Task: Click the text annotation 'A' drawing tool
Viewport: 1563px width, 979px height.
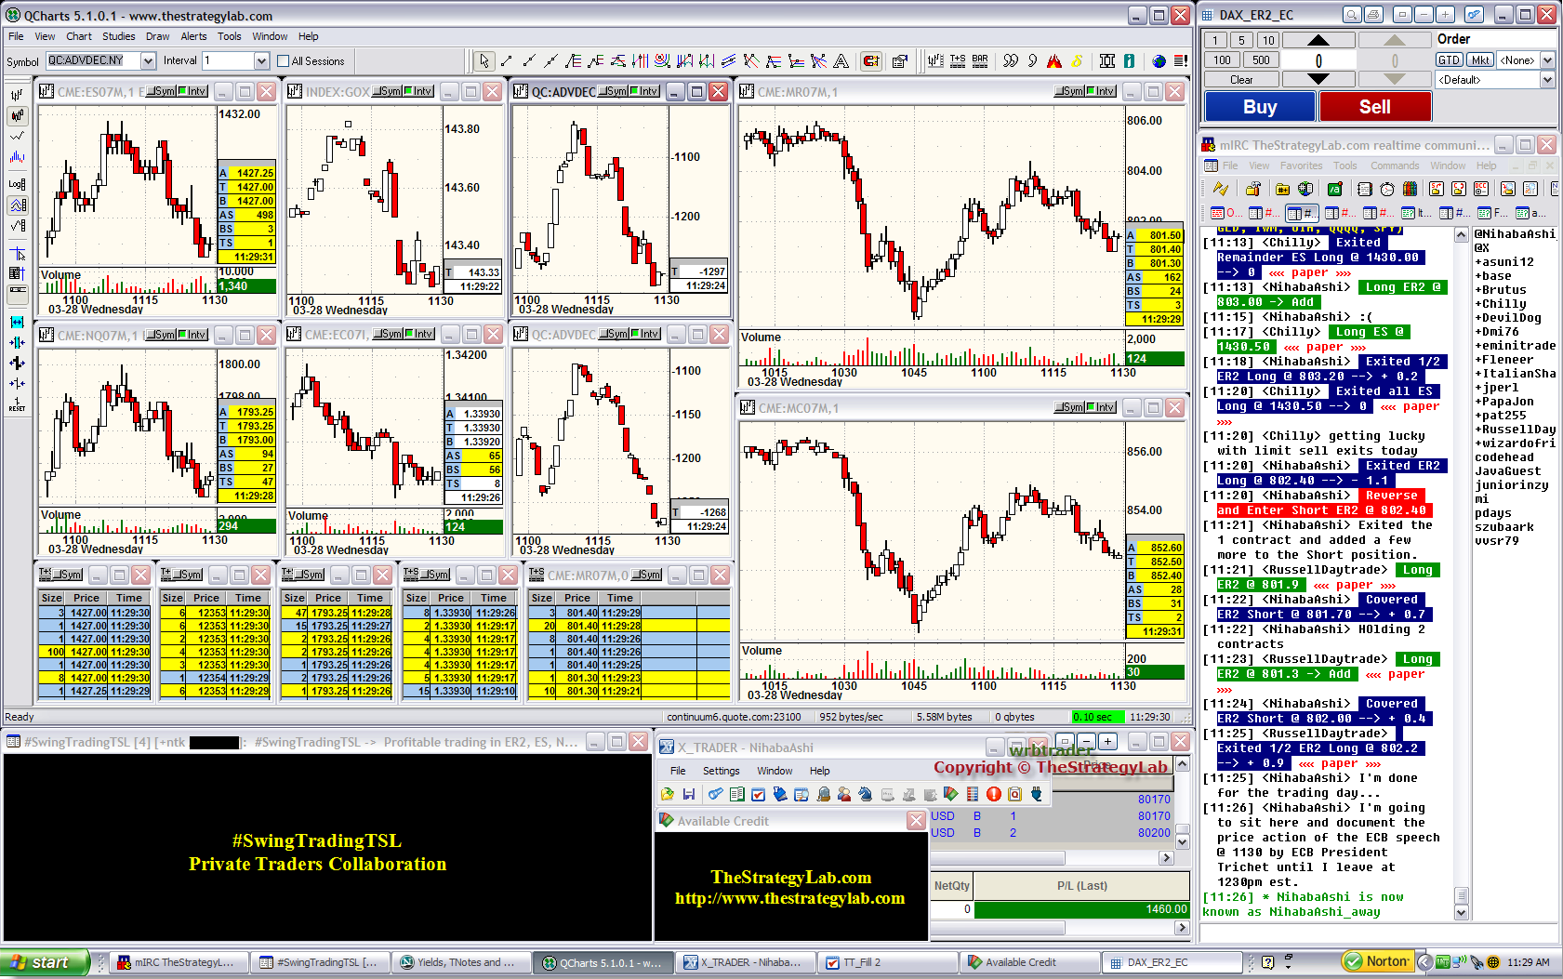Action: click(x=841, y=61)
